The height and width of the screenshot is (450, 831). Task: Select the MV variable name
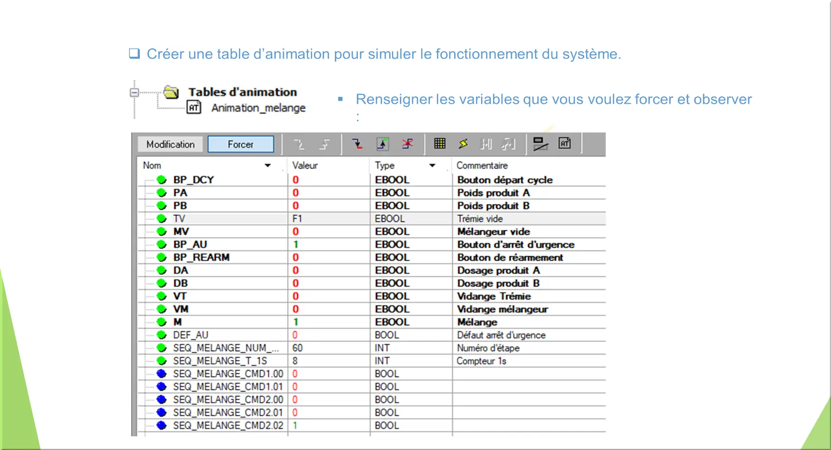(x=181, y=231)
